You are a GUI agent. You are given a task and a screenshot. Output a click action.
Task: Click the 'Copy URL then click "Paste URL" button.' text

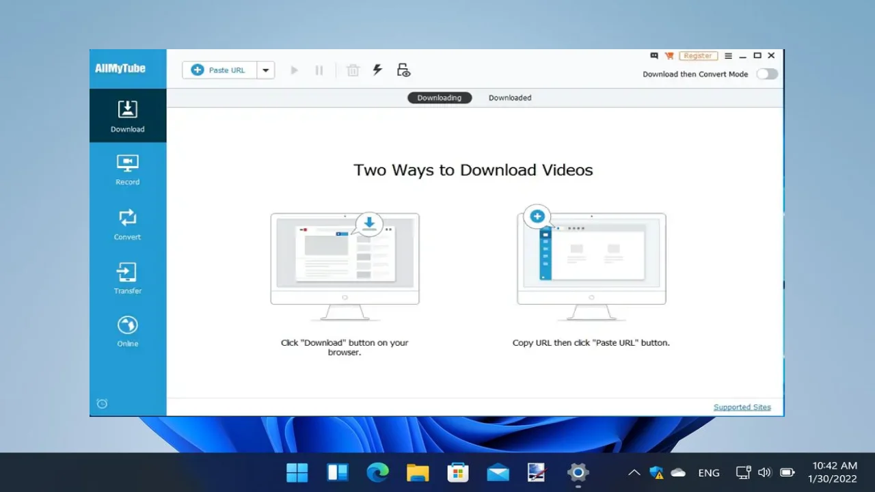[591, 343]
